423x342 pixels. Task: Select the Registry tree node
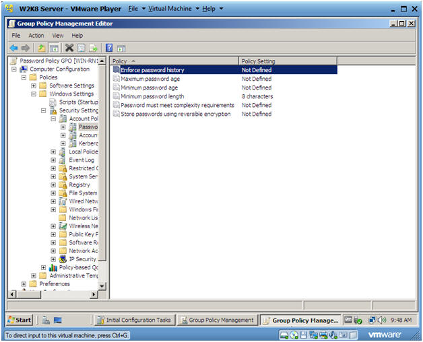[79, 185]
